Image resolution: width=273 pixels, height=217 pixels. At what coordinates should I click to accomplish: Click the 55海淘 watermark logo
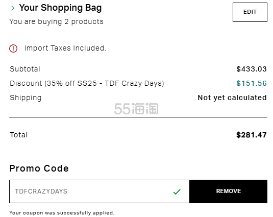point(136,109)
